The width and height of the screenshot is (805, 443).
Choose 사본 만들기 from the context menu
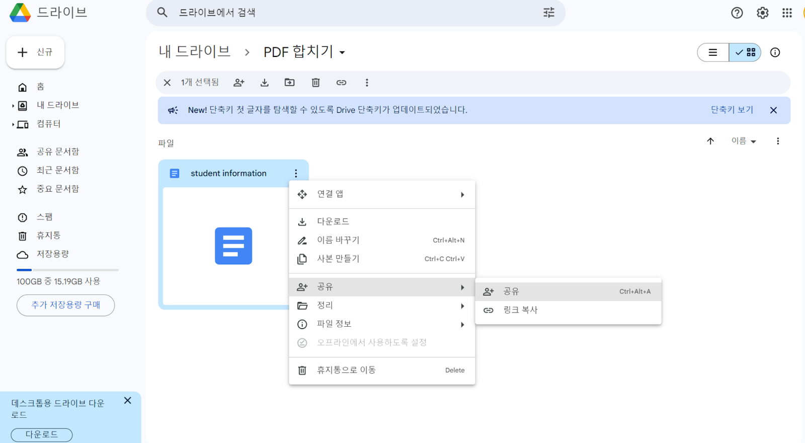point(382,259)
